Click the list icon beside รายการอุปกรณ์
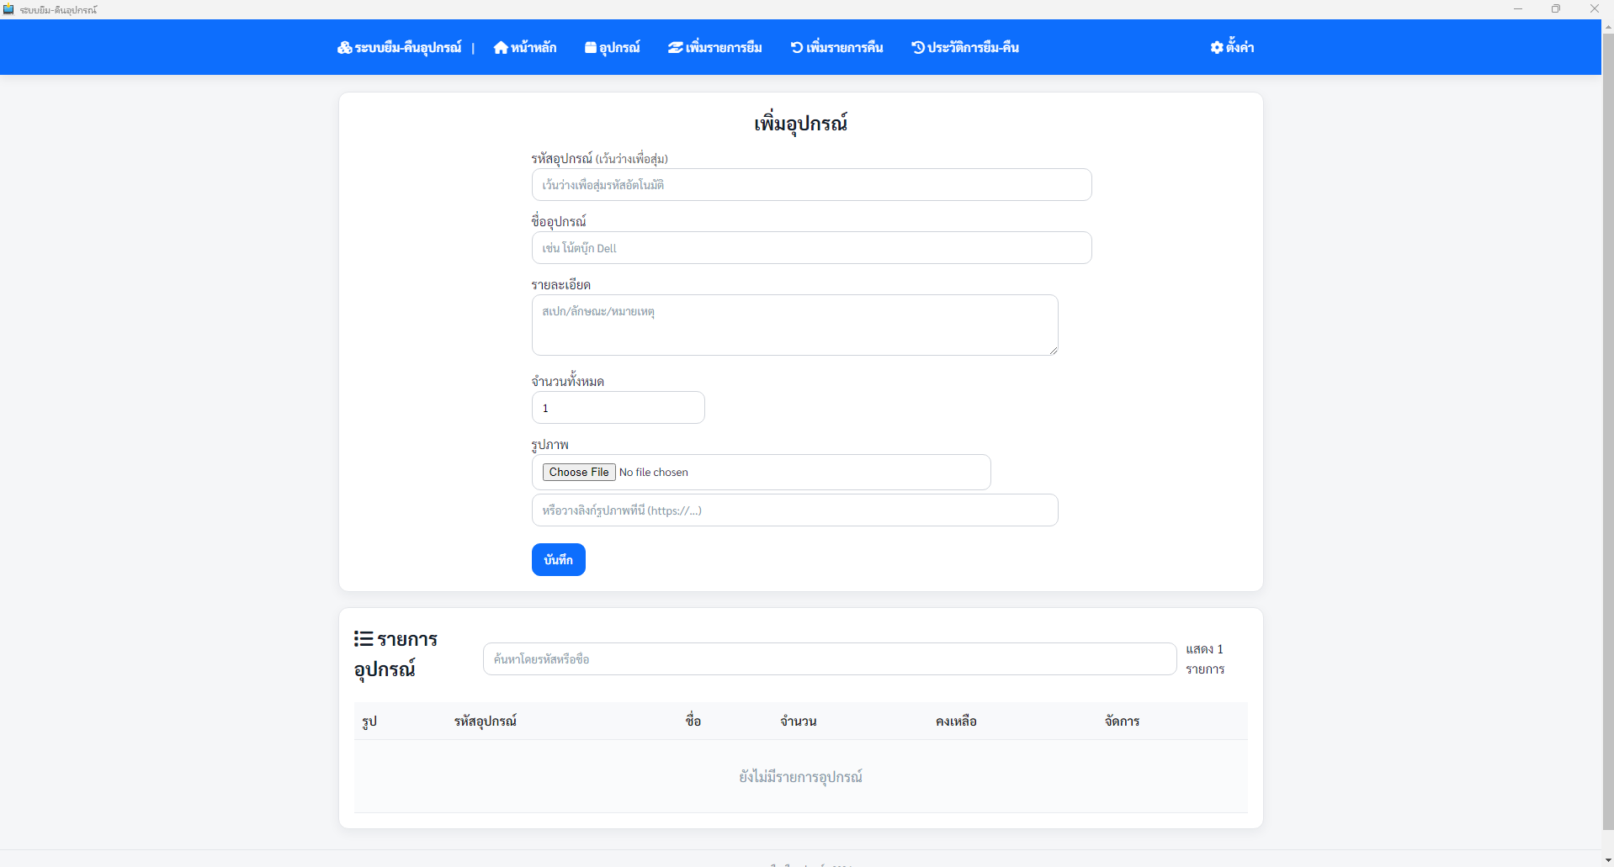This screenshot has height=867, width=1614. (x=364, y=639)
